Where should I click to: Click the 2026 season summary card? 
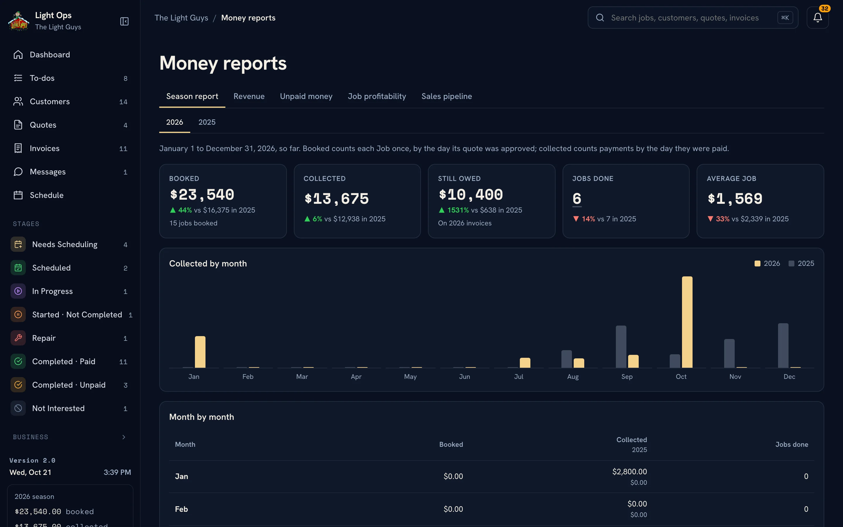pyautogui.click(x=70, y=506)
